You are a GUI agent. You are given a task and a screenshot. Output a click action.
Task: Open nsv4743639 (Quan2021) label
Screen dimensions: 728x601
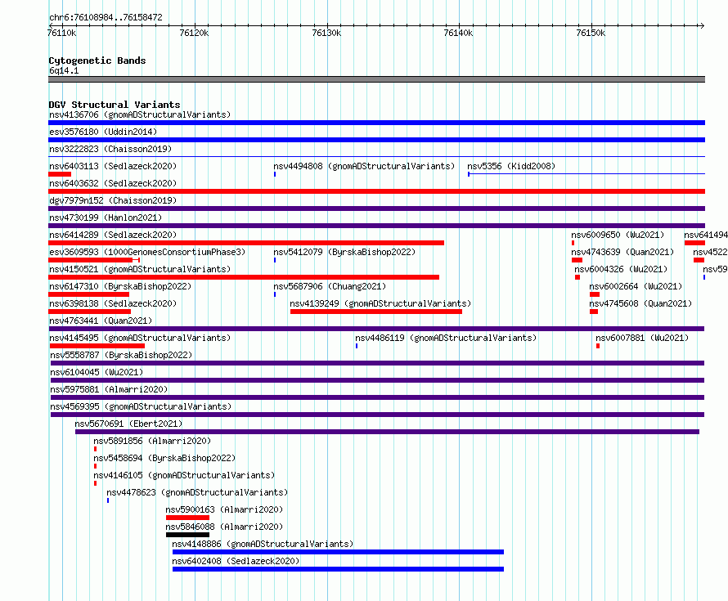[622, 252]
